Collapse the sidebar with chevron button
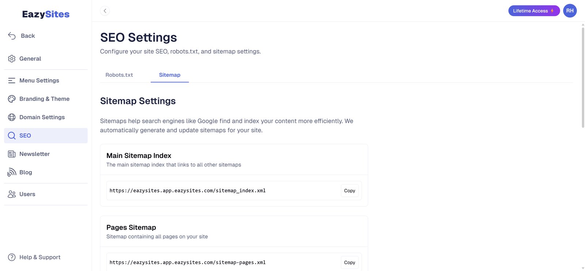 [105, 11]
